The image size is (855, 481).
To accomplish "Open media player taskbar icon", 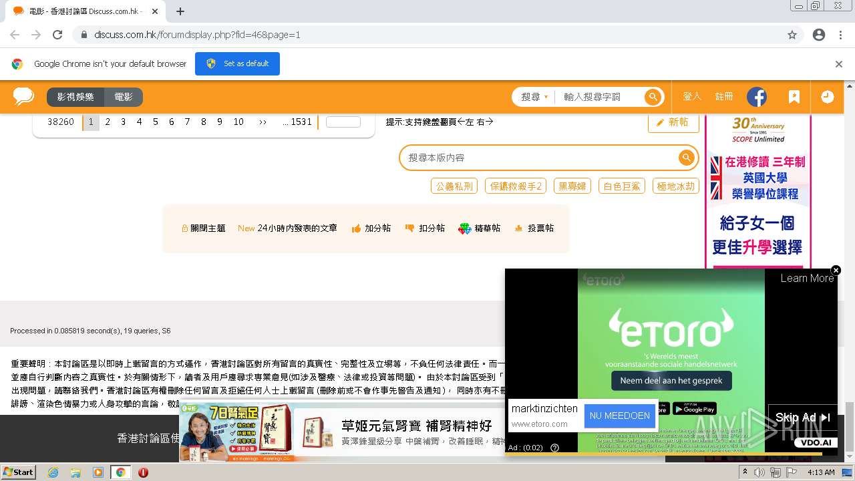I will (x=98, y=472).
